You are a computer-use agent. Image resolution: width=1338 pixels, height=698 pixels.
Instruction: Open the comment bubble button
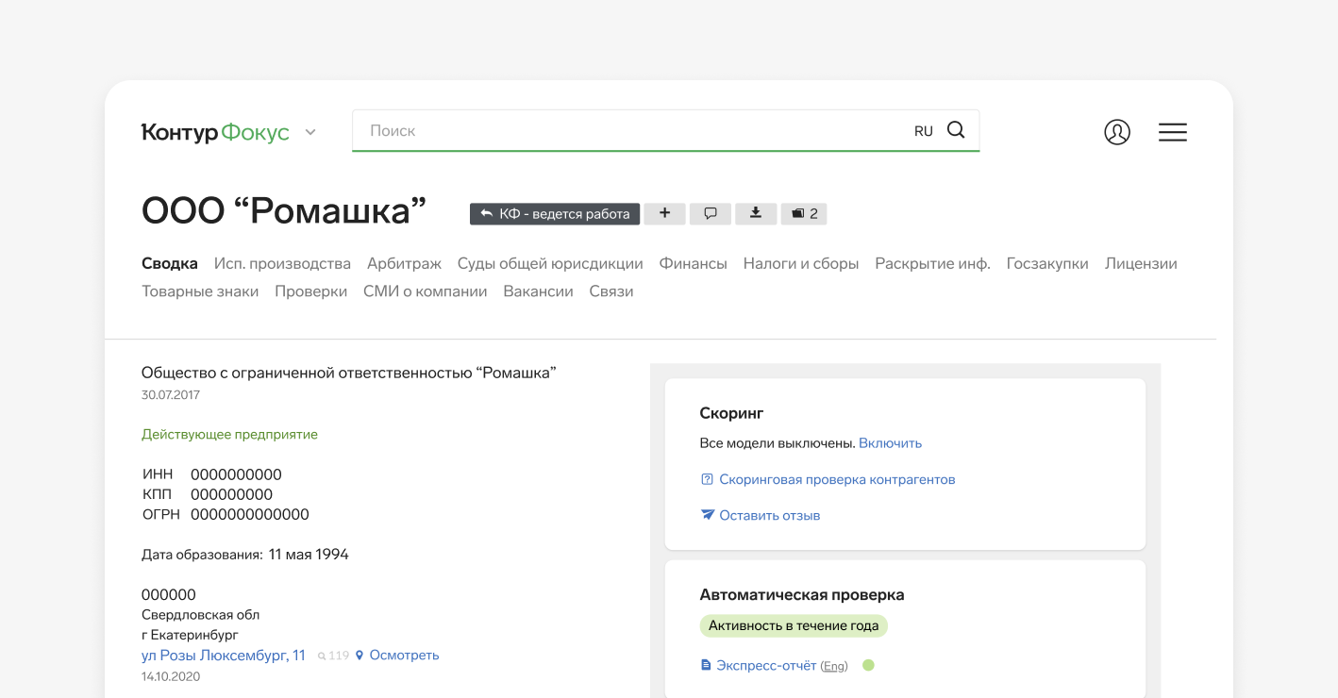point(711,213)
